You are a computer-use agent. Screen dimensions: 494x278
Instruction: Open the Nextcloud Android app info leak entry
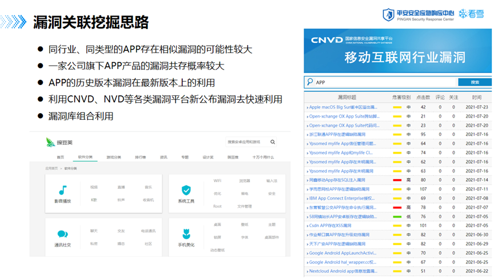point(343,271)
